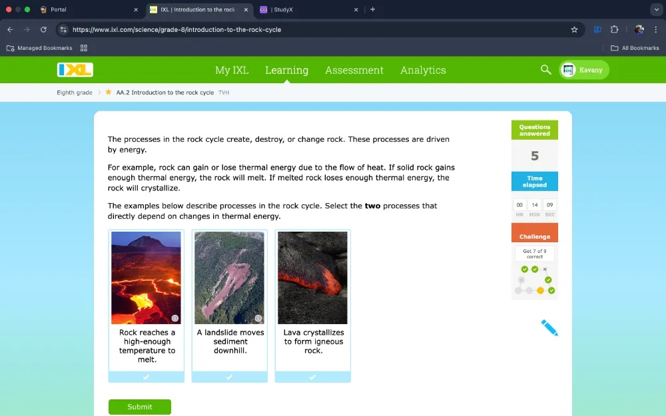Toggle the landslide sediment answer selection
Viewport: 666px width, 416px height.
[229, 377]
